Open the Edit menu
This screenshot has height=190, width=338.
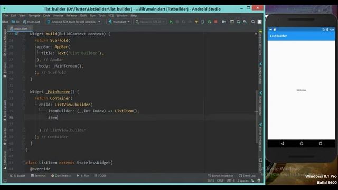(14, 16)
